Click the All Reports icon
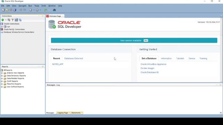Viewport: 223px width, 125px height. 2,70
